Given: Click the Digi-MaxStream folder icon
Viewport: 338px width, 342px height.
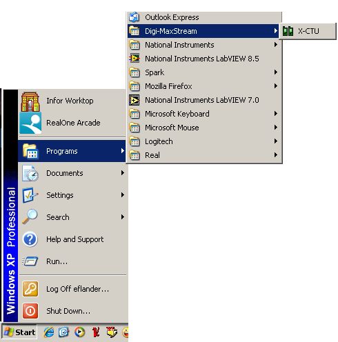Looking at the screenshot, I should [x=135, y=31].
